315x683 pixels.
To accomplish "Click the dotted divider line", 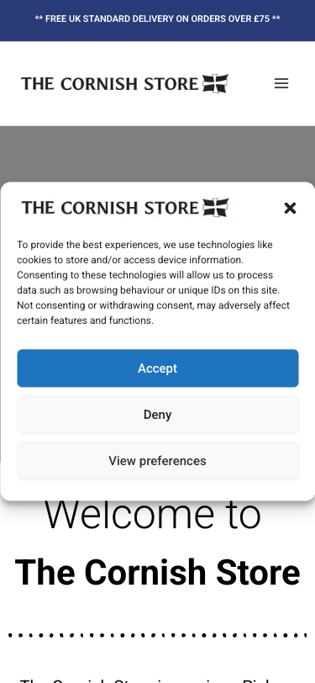I will coord(158,635).
